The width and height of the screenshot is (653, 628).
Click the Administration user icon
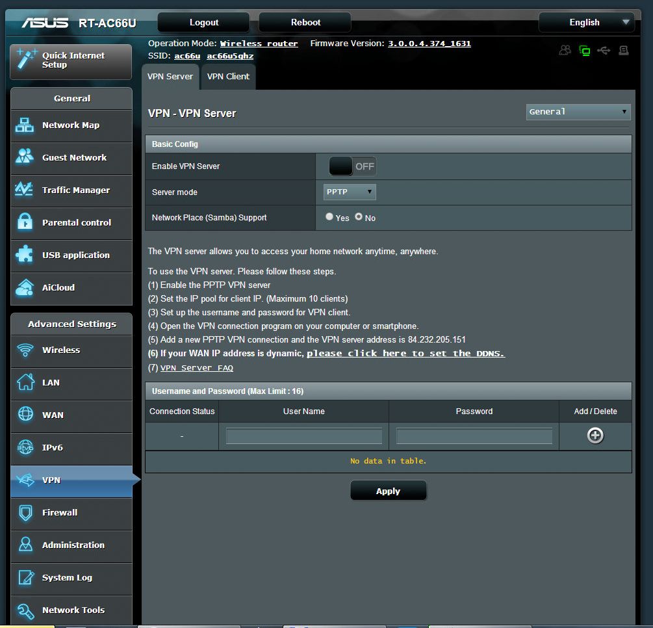(x=25, y=545)
